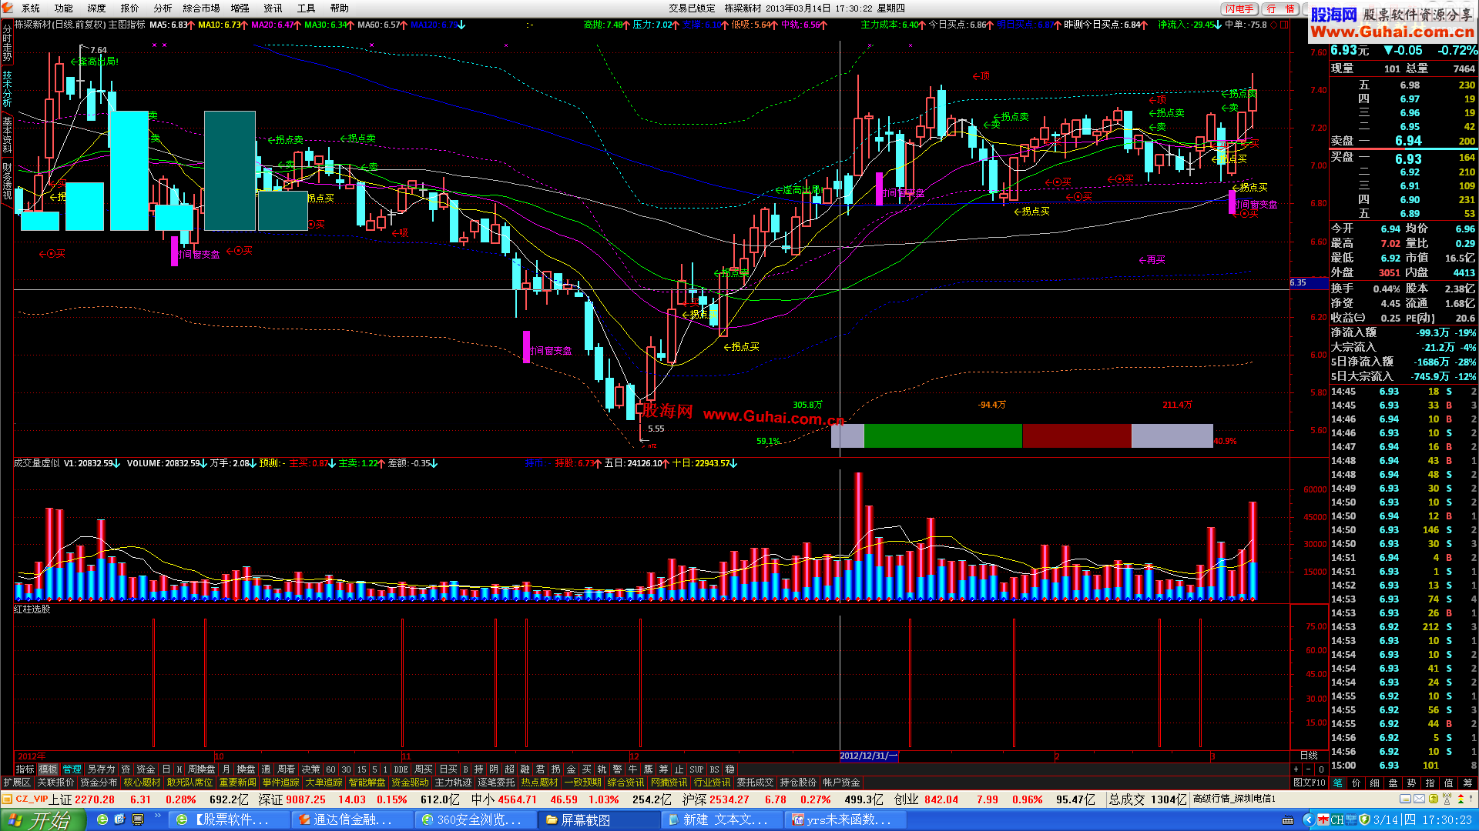Switch to the 笔 tick panel tab
1479x831 pixels.
click(x=1337, y=783)
